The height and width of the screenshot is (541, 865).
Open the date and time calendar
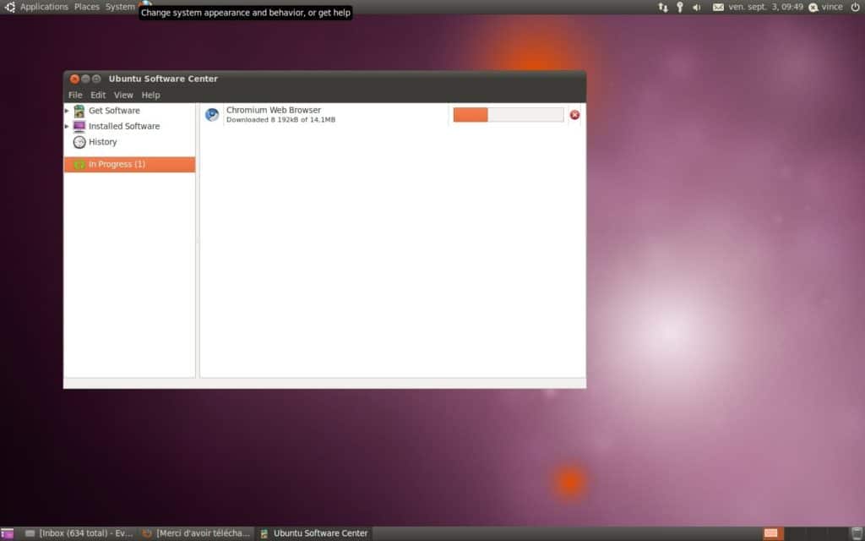(x=765, y=7)
